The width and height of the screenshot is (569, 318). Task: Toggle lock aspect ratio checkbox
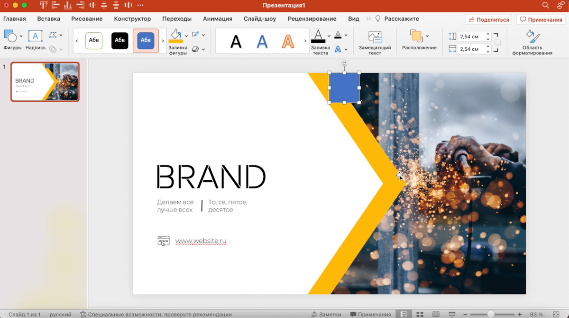[x=497, y=43]
